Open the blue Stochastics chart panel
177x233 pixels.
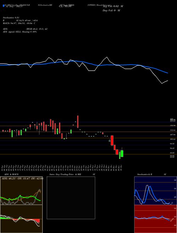[x=155, y=191]
